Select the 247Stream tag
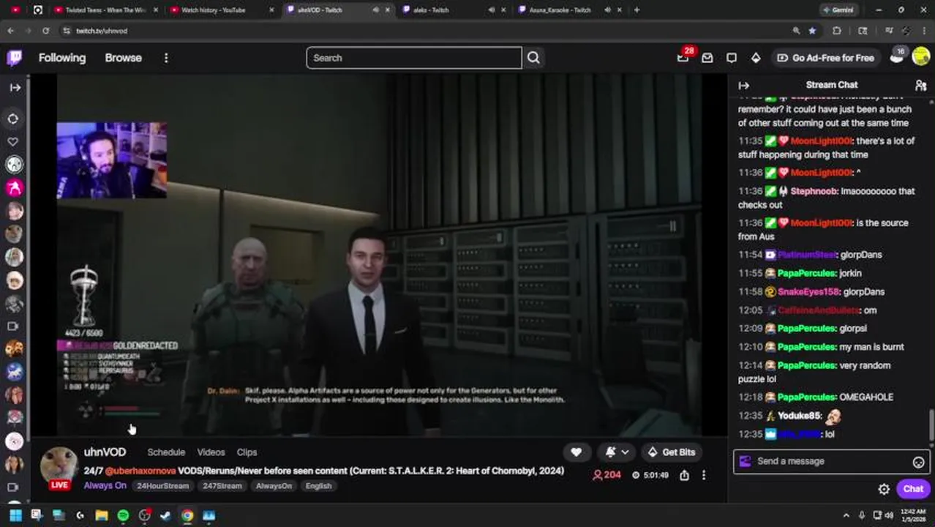The image size is (935, 527). [x=222, y=486]
